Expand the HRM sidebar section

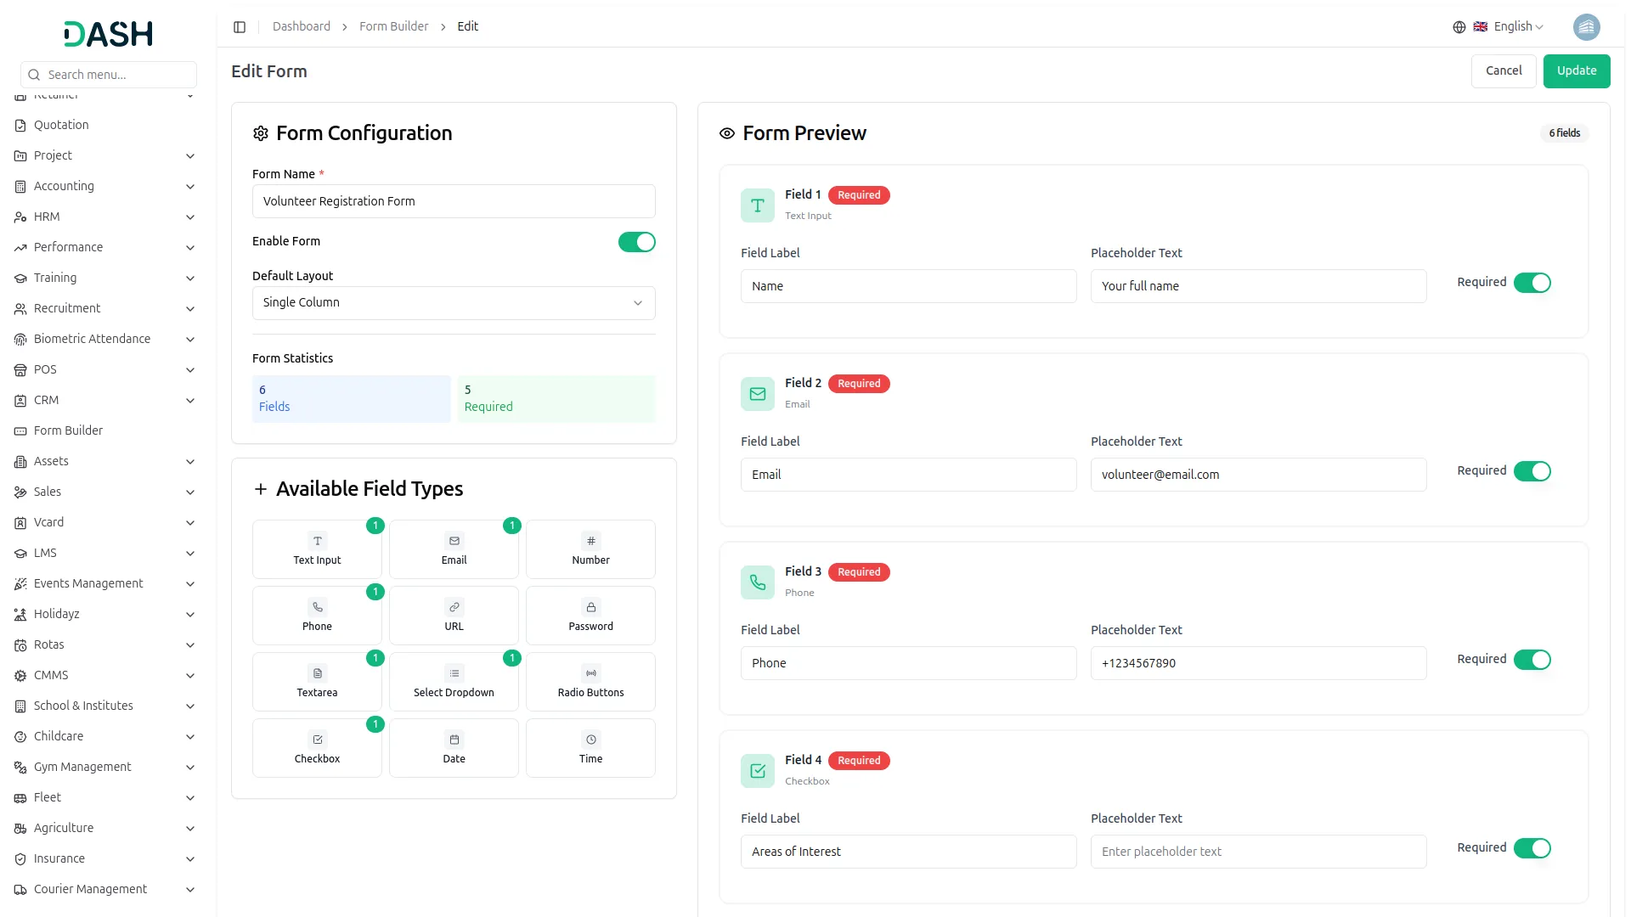(x=47, y=217)
